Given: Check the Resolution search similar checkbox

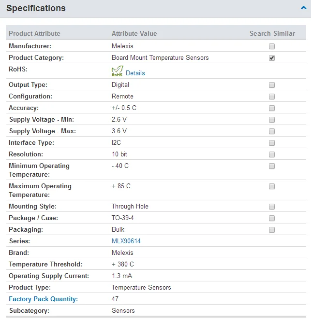Looking at the screenshot, I should 272,154.
